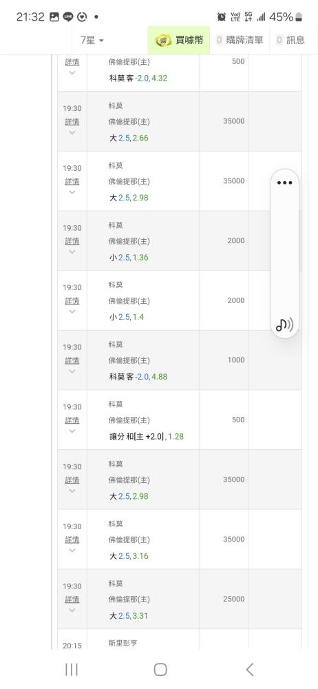This screenshot has width=318, height=689.
Task: Tap the Android back navigation arrow
Action: [x=249, y=669]
